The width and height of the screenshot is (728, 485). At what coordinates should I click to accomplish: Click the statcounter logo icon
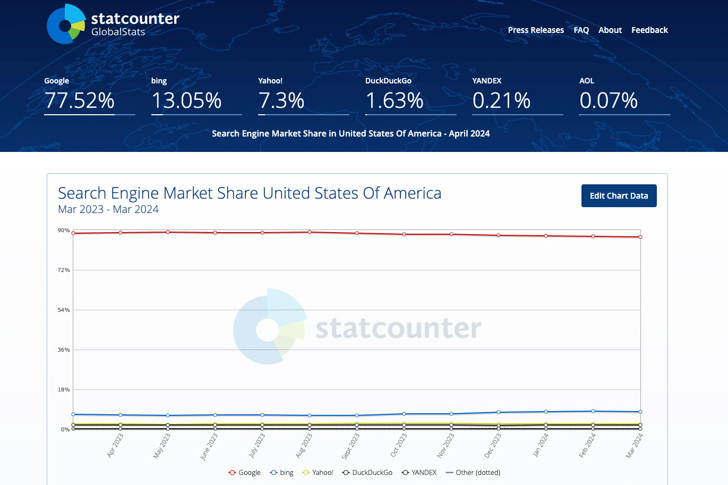65,24
